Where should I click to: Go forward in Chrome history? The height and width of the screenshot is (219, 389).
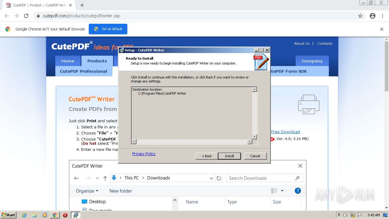(x=16, y=16)
